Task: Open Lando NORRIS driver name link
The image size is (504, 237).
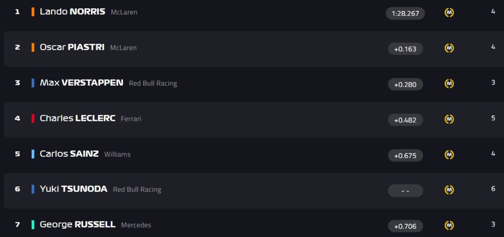Action: tap(72, 12)
